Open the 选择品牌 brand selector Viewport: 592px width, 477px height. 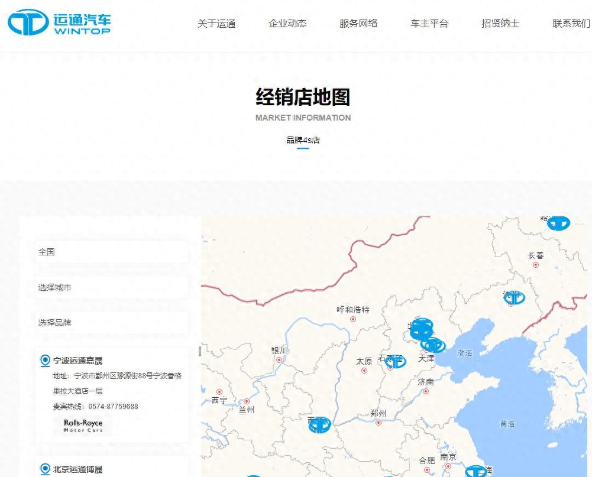pyautogui.click(x=110, y=322)
